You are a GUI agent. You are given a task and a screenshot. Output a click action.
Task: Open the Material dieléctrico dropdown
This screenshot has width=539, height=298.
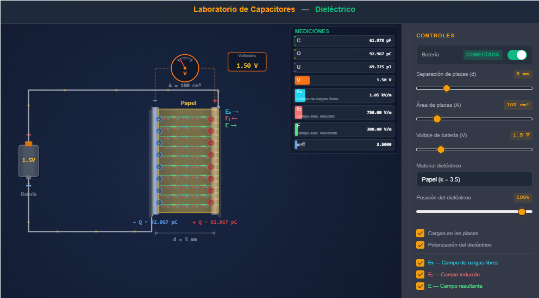click(x=474, y=179)
